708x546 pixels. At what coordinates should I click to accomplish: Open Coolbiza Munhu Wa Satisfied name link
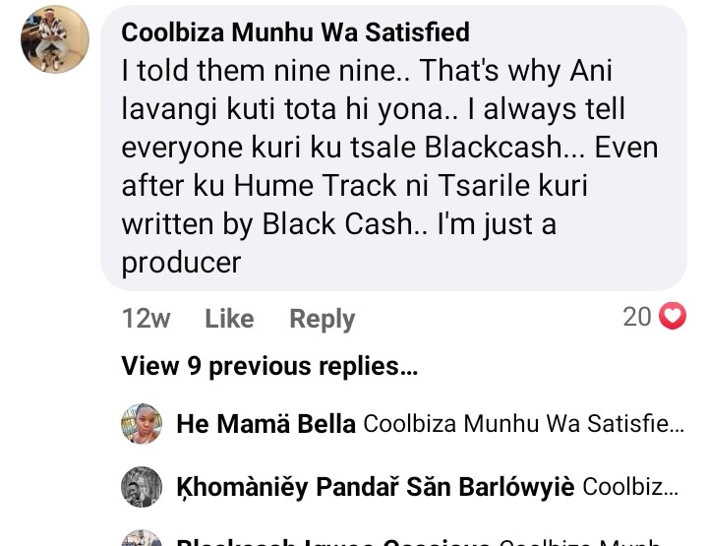click(295, 32)
